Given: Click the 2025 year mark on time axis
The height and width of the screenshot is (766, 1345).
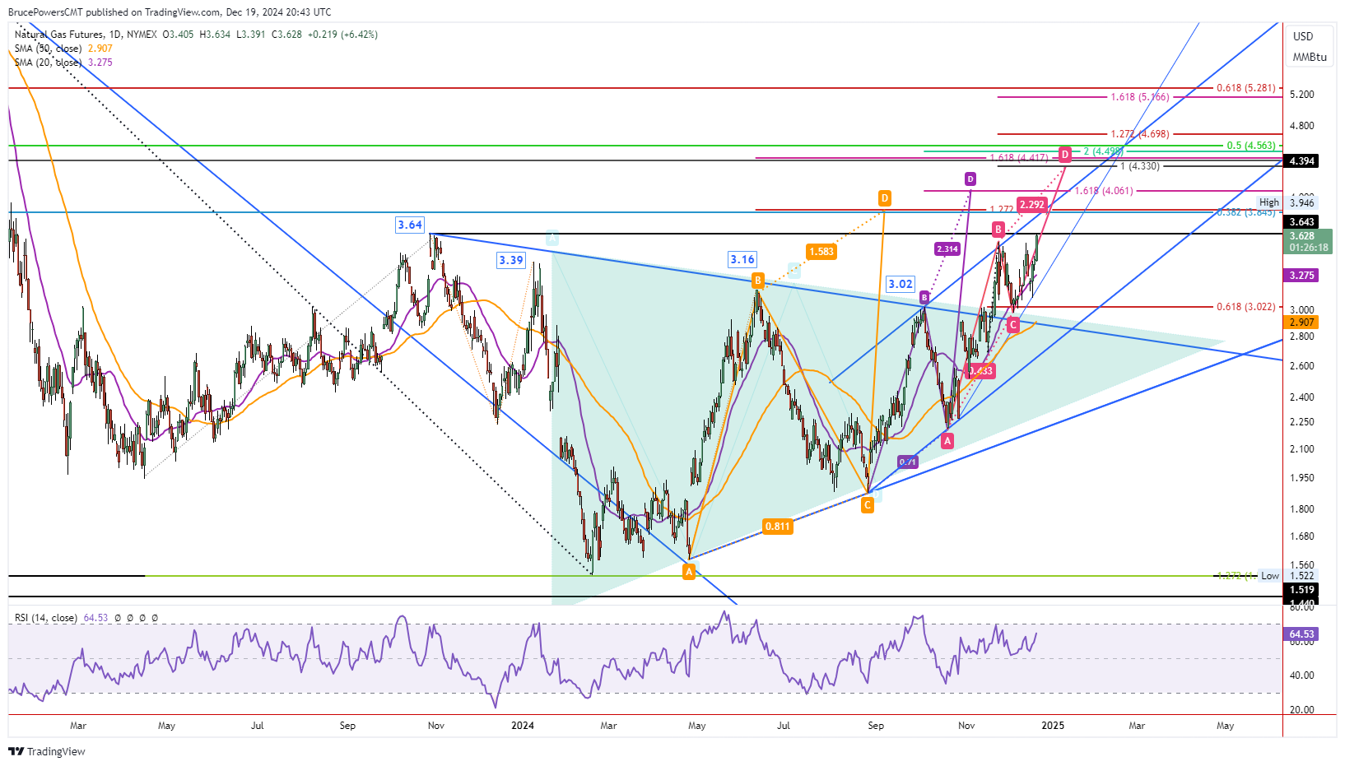Looking at the screenshot, I should click(1053, 726).
